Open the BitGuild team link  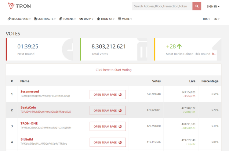click(27, 139)
